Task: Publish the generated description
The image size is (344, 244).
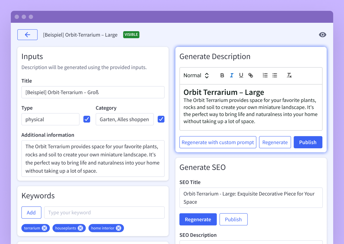Action: (308, 142)
